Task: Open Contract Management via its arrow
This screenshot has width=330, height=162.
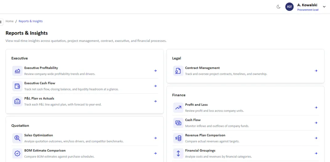Action: tap(316, 71)
